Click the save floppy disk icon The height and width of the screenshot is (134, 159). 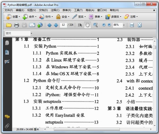click(24, 25)
